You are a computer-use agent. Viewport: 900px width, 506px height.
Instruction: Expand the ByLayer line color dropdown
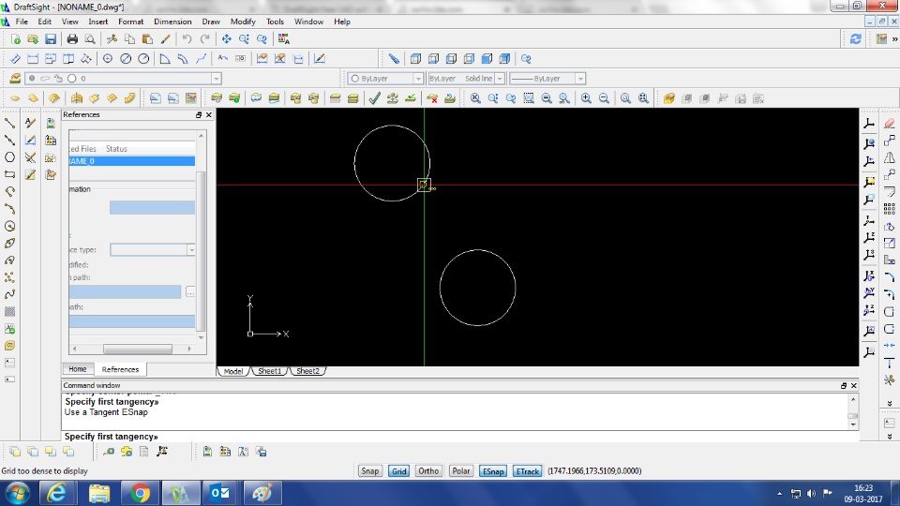pos(417,79)
